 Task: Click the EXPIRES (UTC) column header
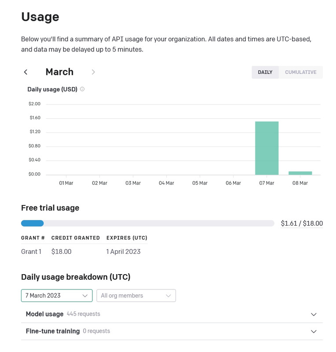point(127,238)
